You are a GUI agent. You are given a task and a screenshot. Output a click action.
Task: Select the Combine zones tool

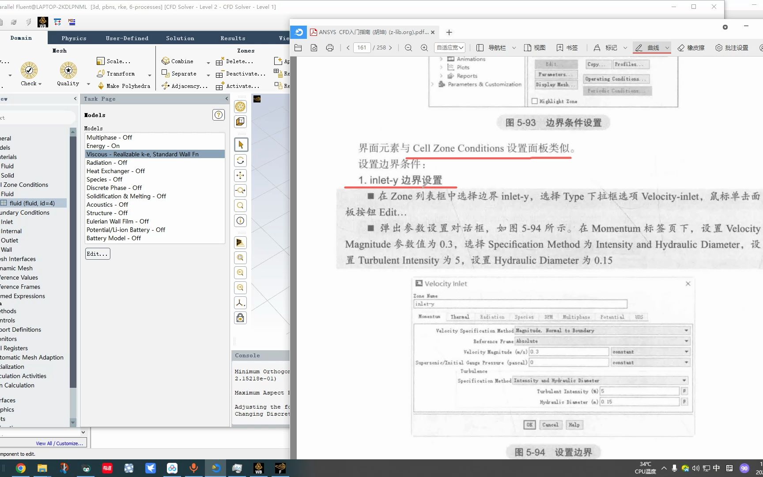[178, 61]
